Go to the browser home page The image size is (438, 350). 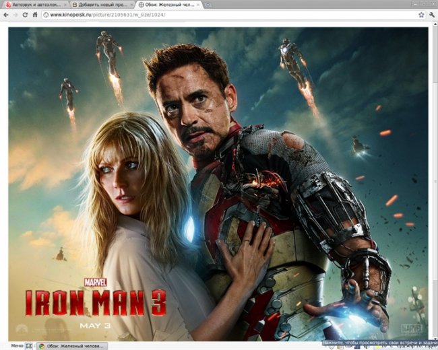35,14
